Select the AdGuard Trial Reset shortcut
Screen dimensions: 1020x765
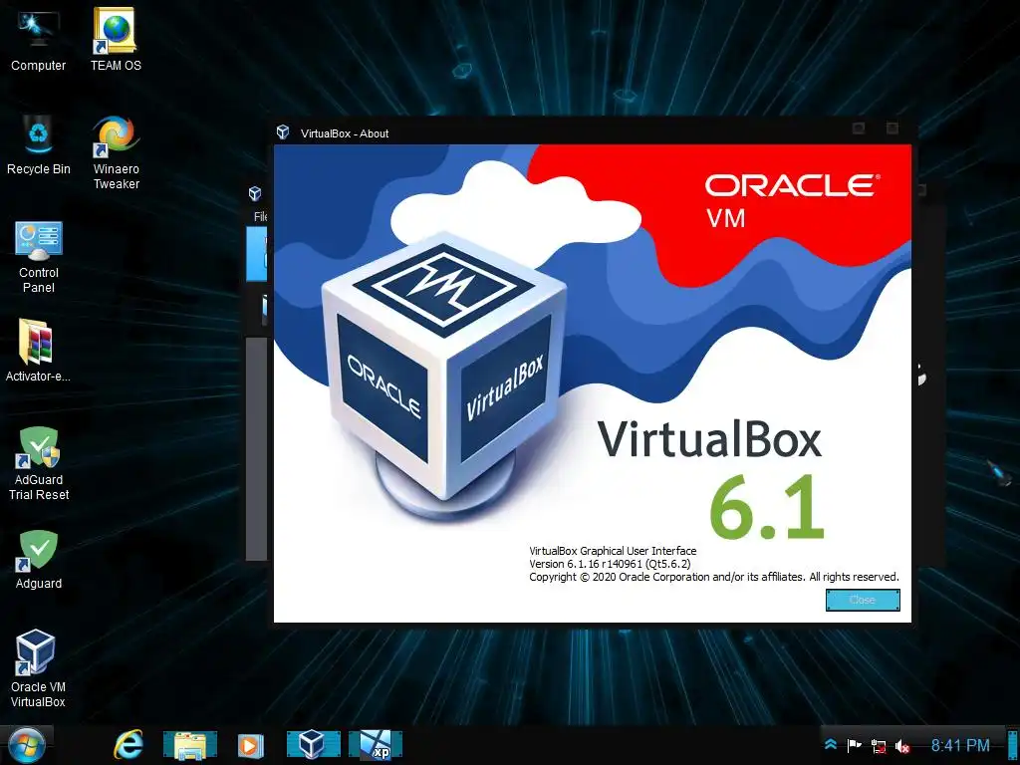point(39,463)
